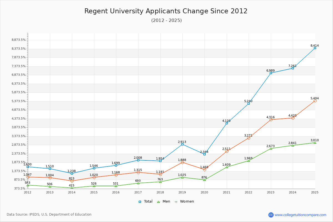
Task: Click the Women 2019 point labeled 1,888
Action: point(182,162)
